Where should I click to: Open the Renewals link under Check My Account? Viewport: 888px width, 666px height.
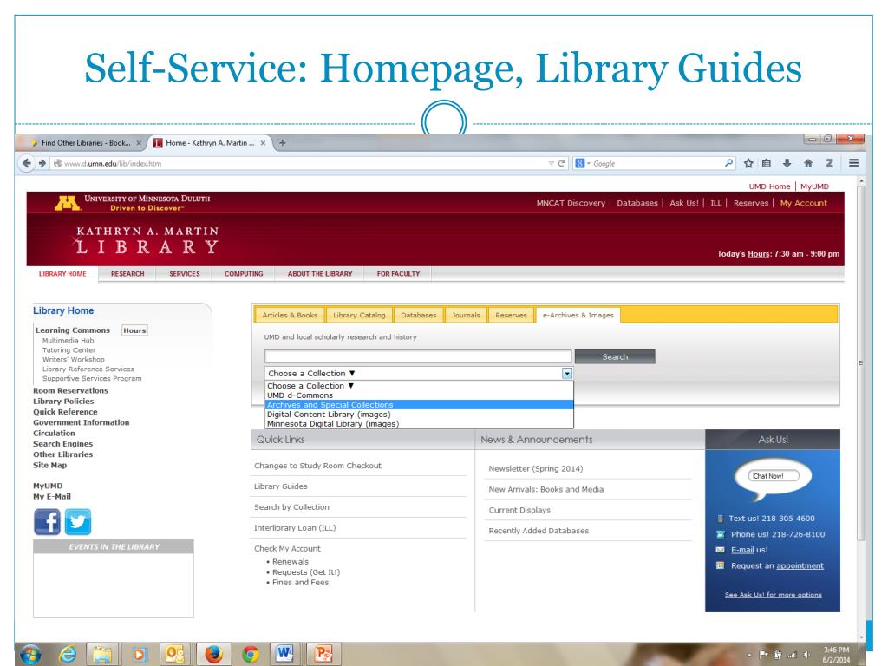tap(290, 562)
